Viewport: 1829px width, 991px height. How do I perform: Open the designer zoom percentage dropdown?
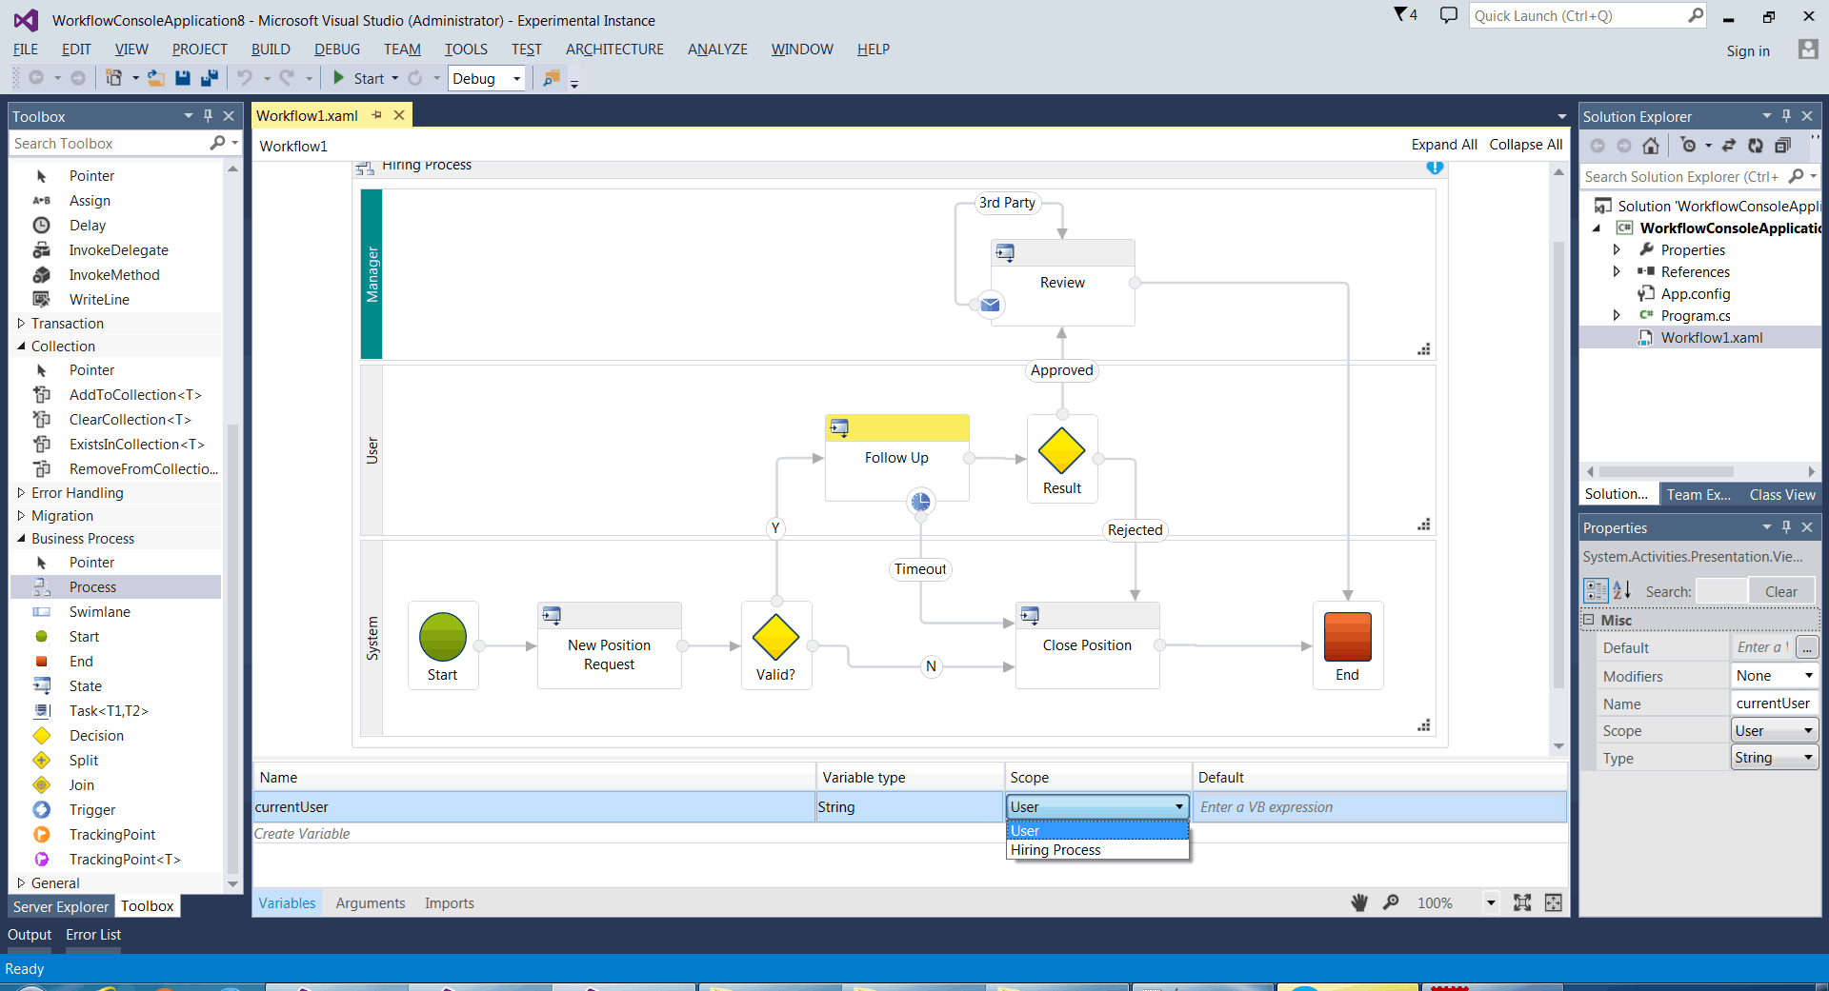(1491, 902)
